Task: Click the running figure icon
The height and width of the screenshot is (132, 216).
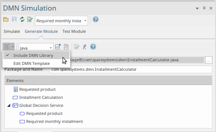Action: tap(85, 47)
